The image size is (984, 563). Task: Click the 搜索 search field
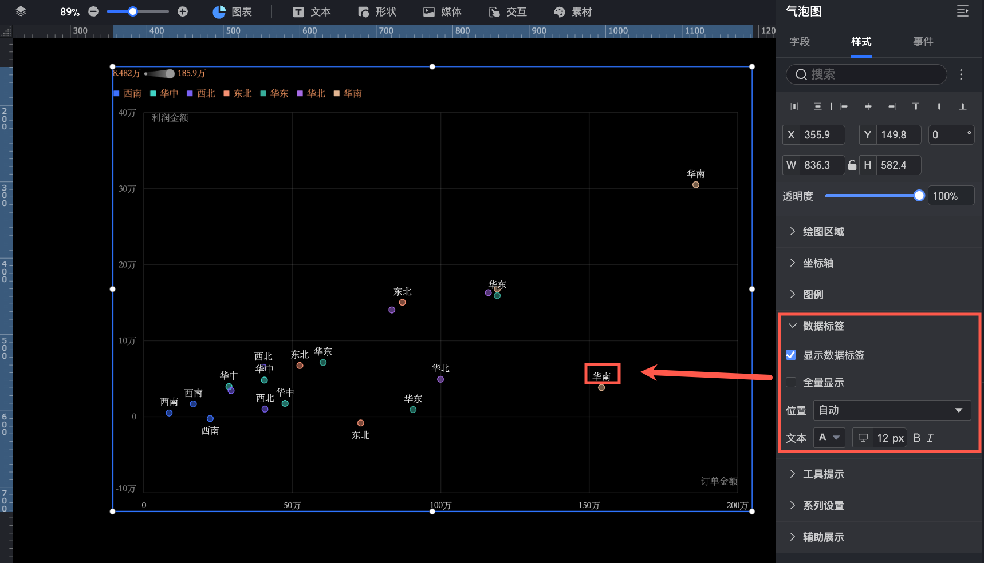867,74
